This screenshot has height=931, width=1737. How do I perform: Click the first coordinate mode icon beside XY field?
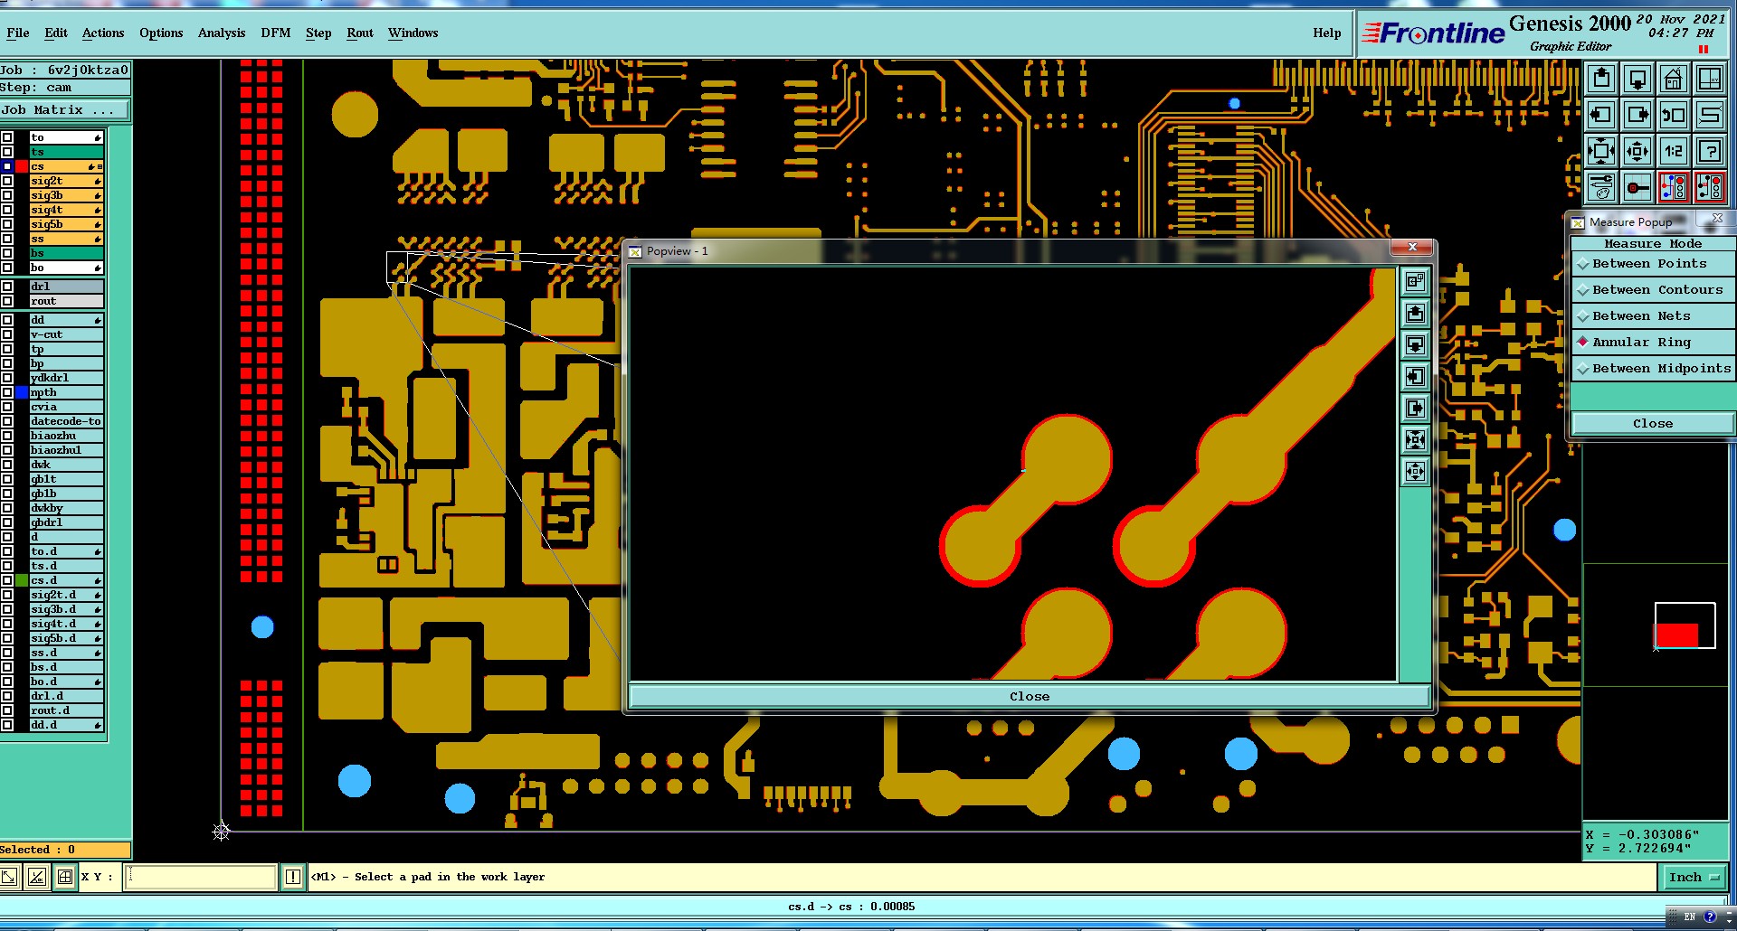tap(9, 877)
